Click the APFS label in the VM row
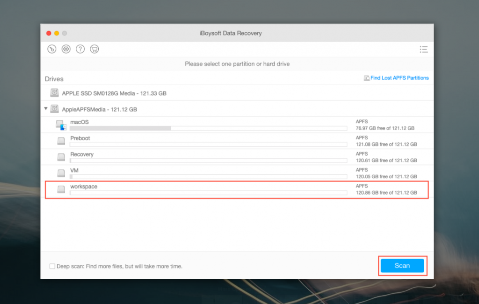Screen dimensions: 479x304 coord(362,170)
